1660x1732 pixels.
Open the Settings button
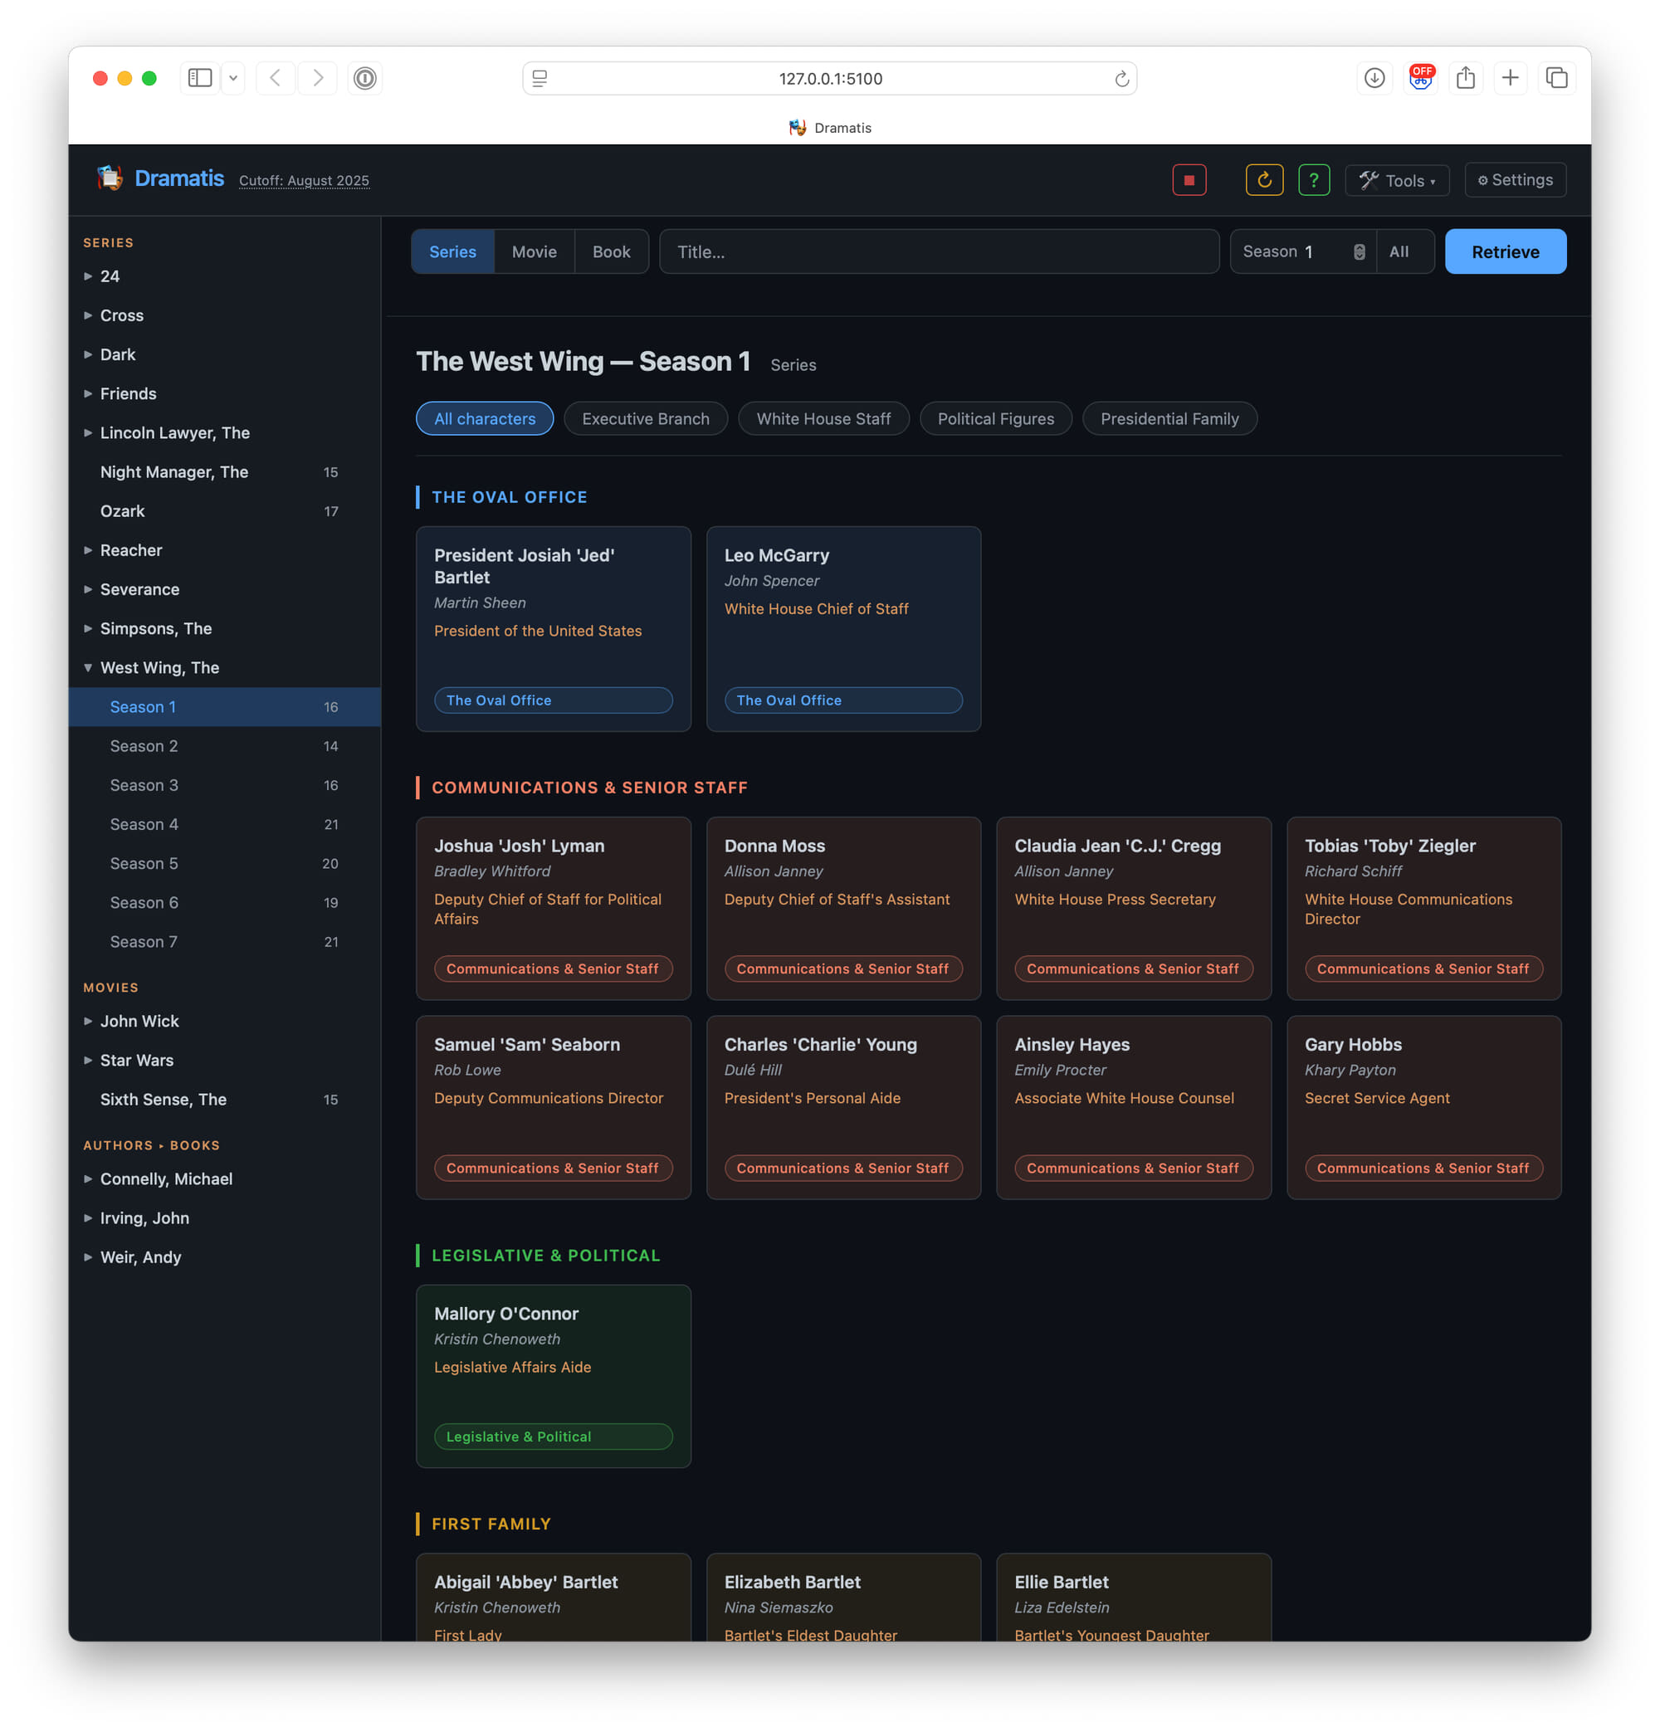(1514, 180)
